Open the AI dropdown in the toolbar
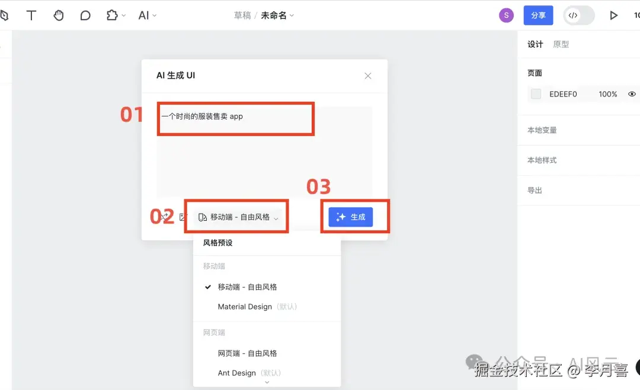This screenshot has width=640, height=390. coord(147,15)
